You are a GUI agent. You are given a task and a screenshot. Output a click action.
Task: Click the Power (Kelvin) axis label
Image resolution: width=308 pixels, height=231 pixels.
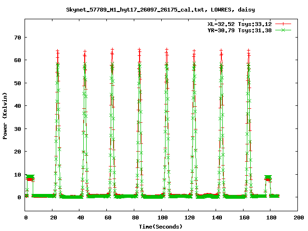tap(5, 116)
